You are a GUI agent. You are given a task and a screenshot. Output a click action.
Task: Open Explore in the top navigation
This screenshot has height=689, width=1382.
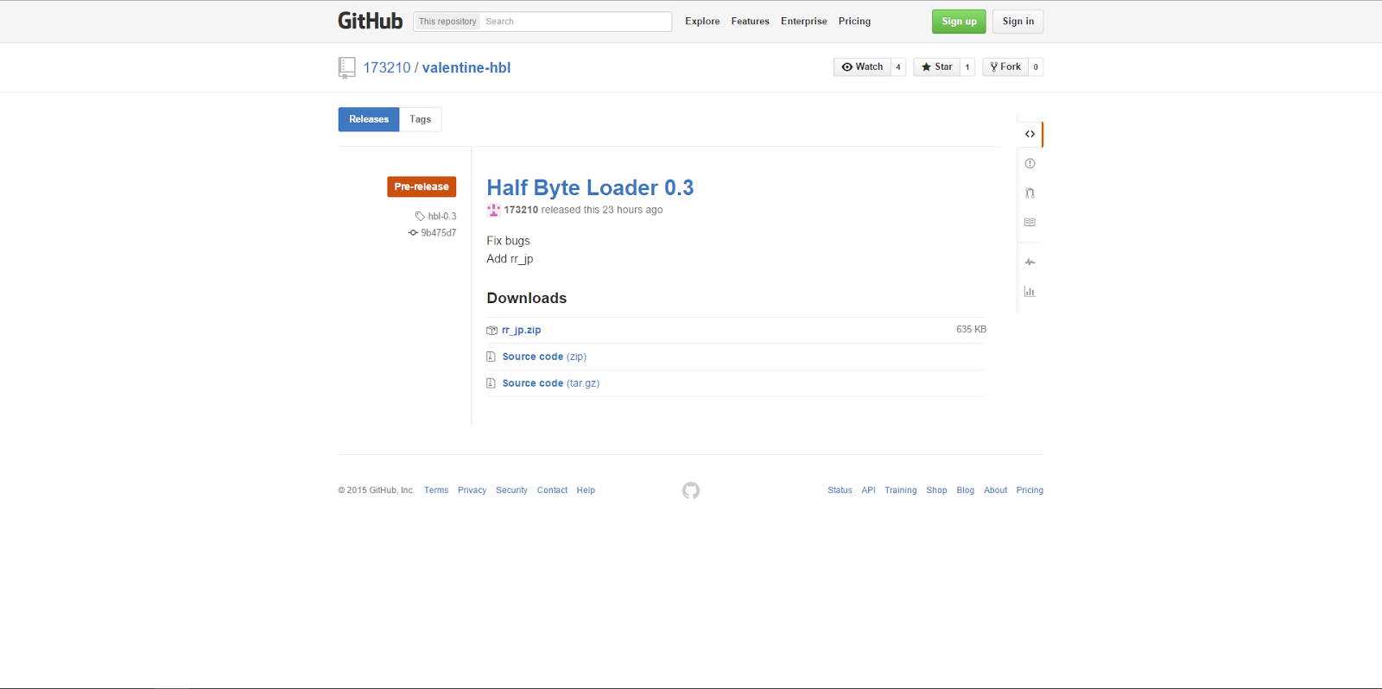(x=702, y=22)
